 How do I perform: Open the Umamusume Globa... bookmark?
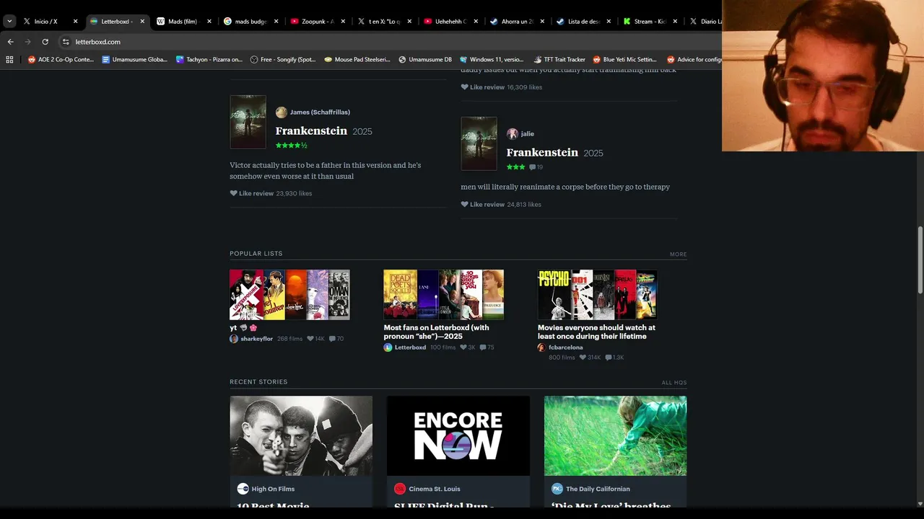[134, 60]
